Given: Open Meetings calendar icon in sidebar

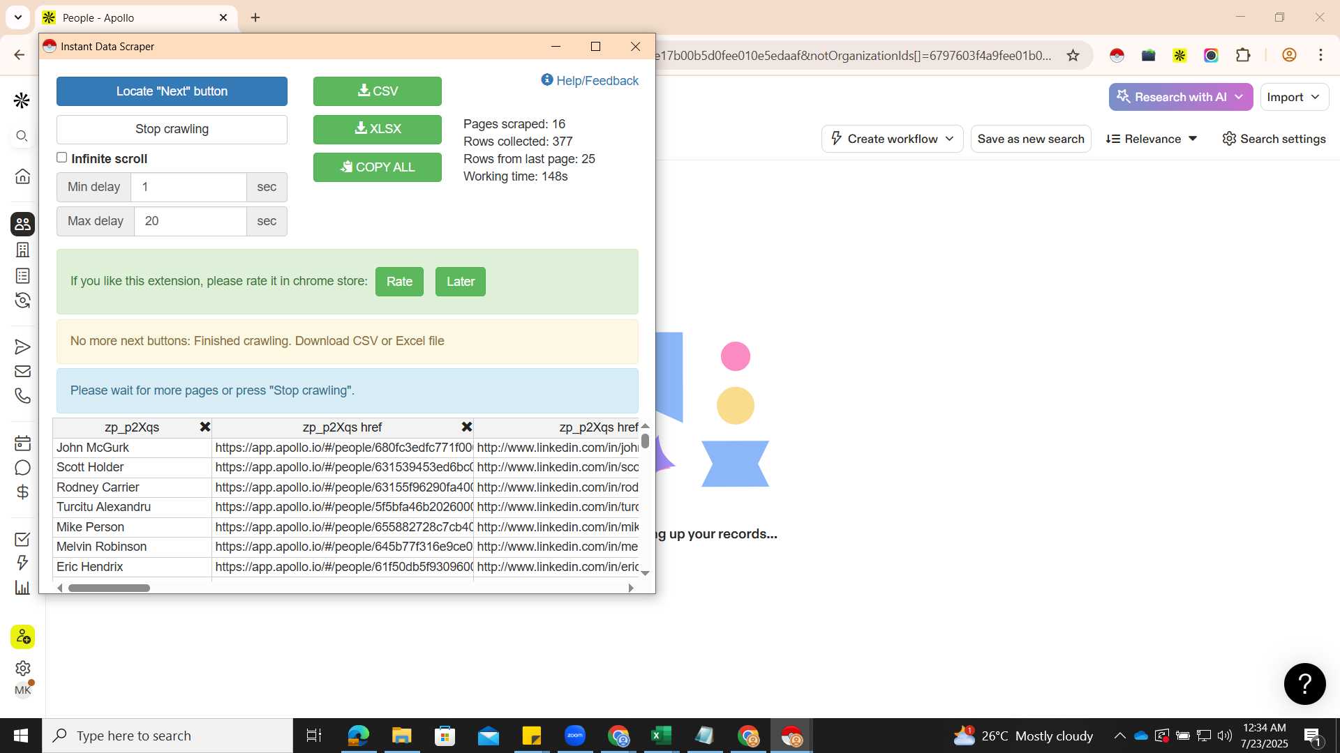Looking at the screenshot, I should (x=22, y=443).
